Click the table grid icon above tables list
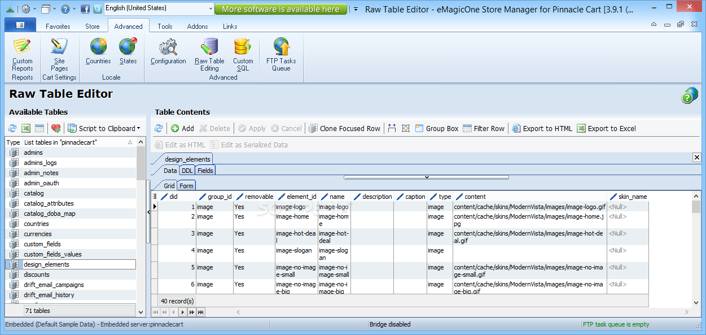This screenshot has height=335, width=706. [x=40, y=128]
